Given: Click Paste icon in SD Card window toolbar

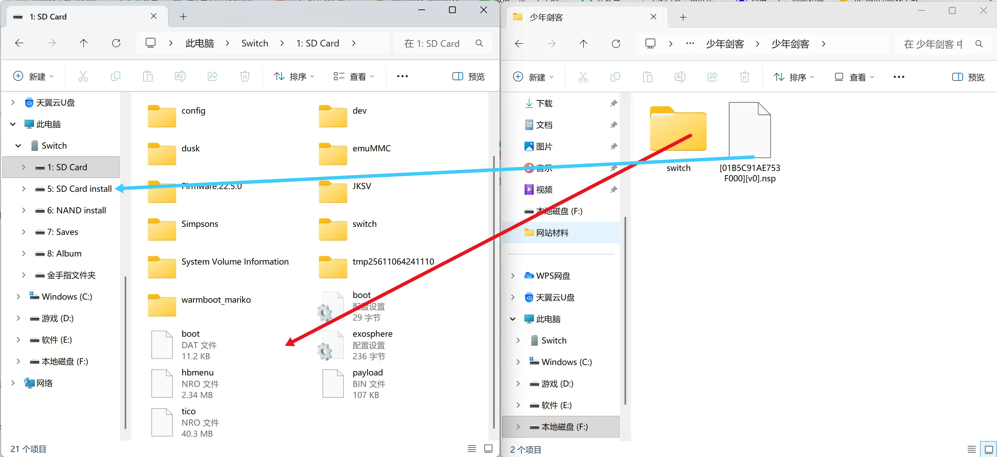Looking at the screenshot, I should tap(148, 76).
